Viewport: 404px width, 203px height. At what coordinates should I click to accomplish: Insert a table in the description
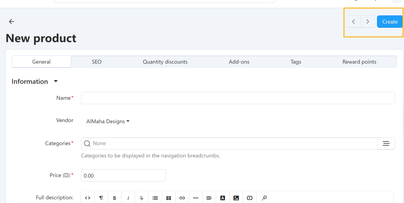[x=169, y=198]
